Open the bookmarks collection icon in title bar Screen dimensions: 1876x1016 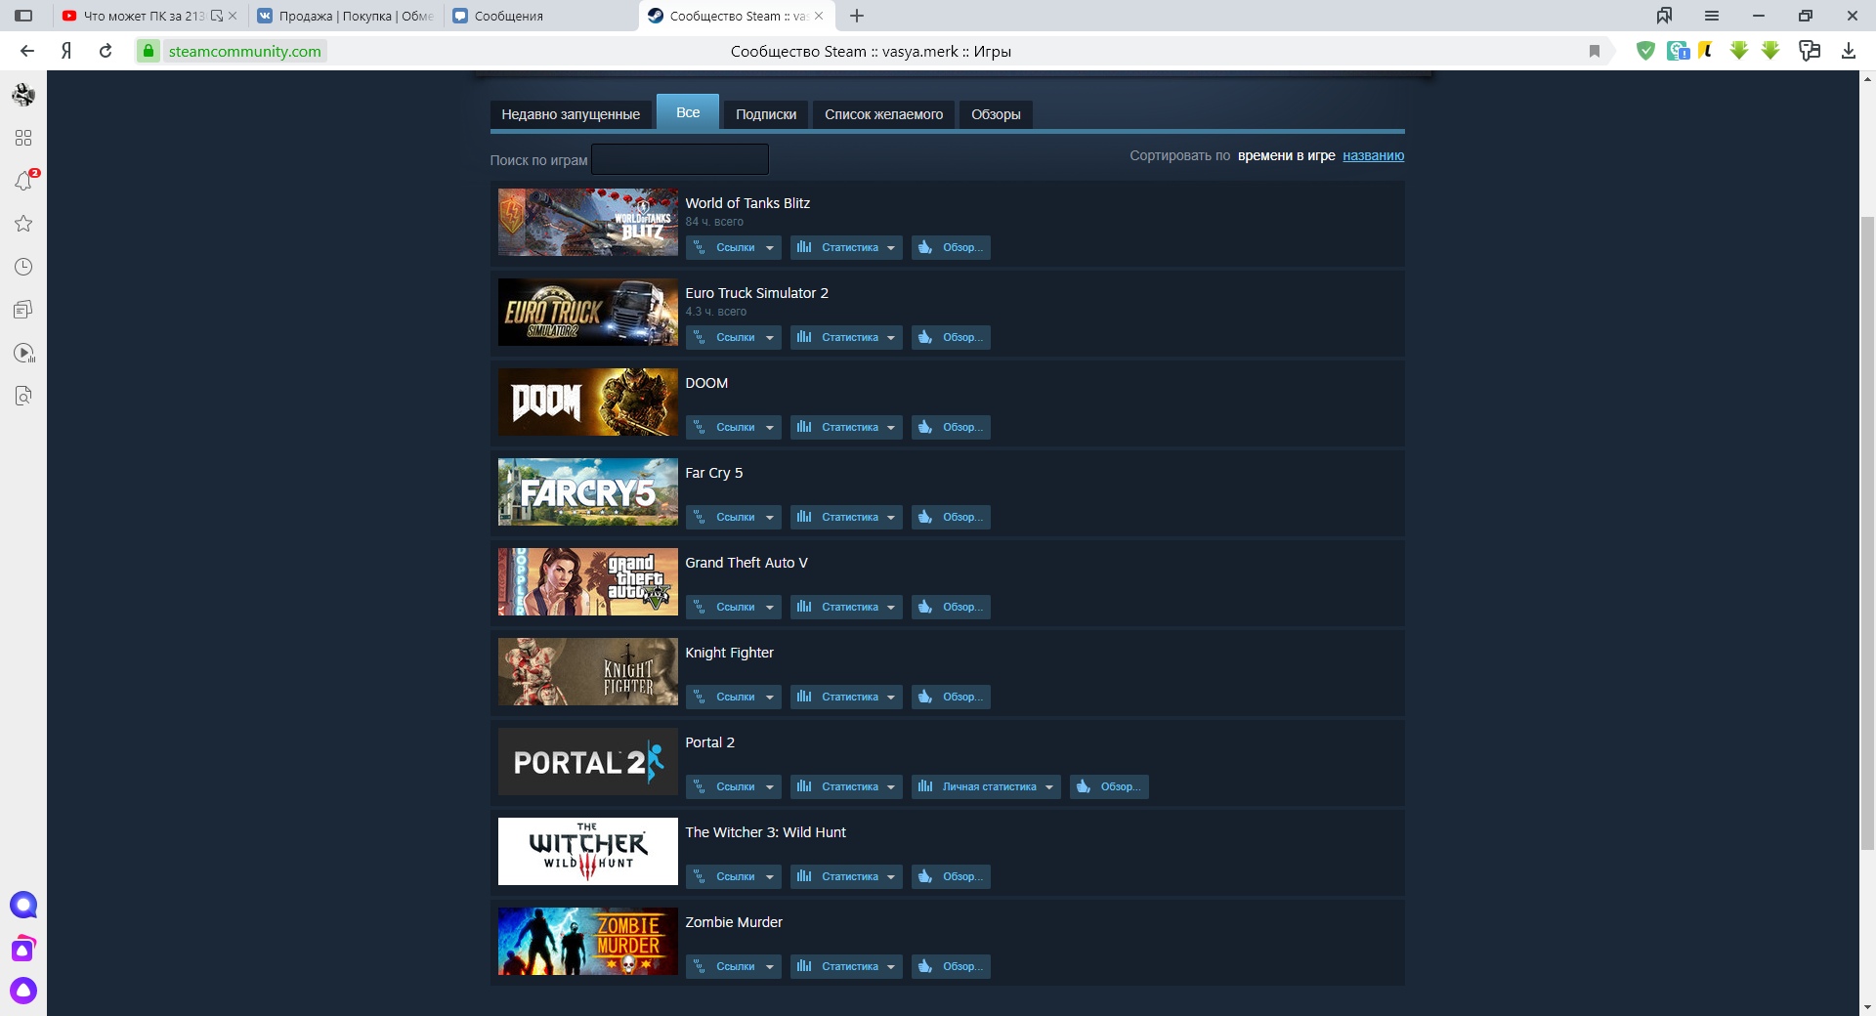[1664, 16]
